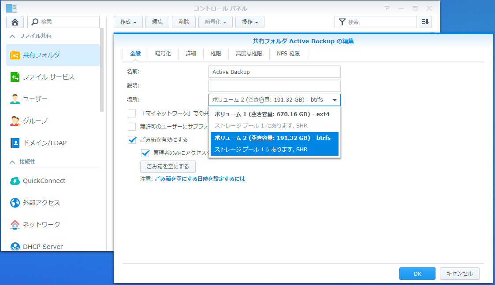The height and width of the screenshot is (285, 495).
Task: Open the 場所 volume dropdown
Action: [x=335, y=100]
